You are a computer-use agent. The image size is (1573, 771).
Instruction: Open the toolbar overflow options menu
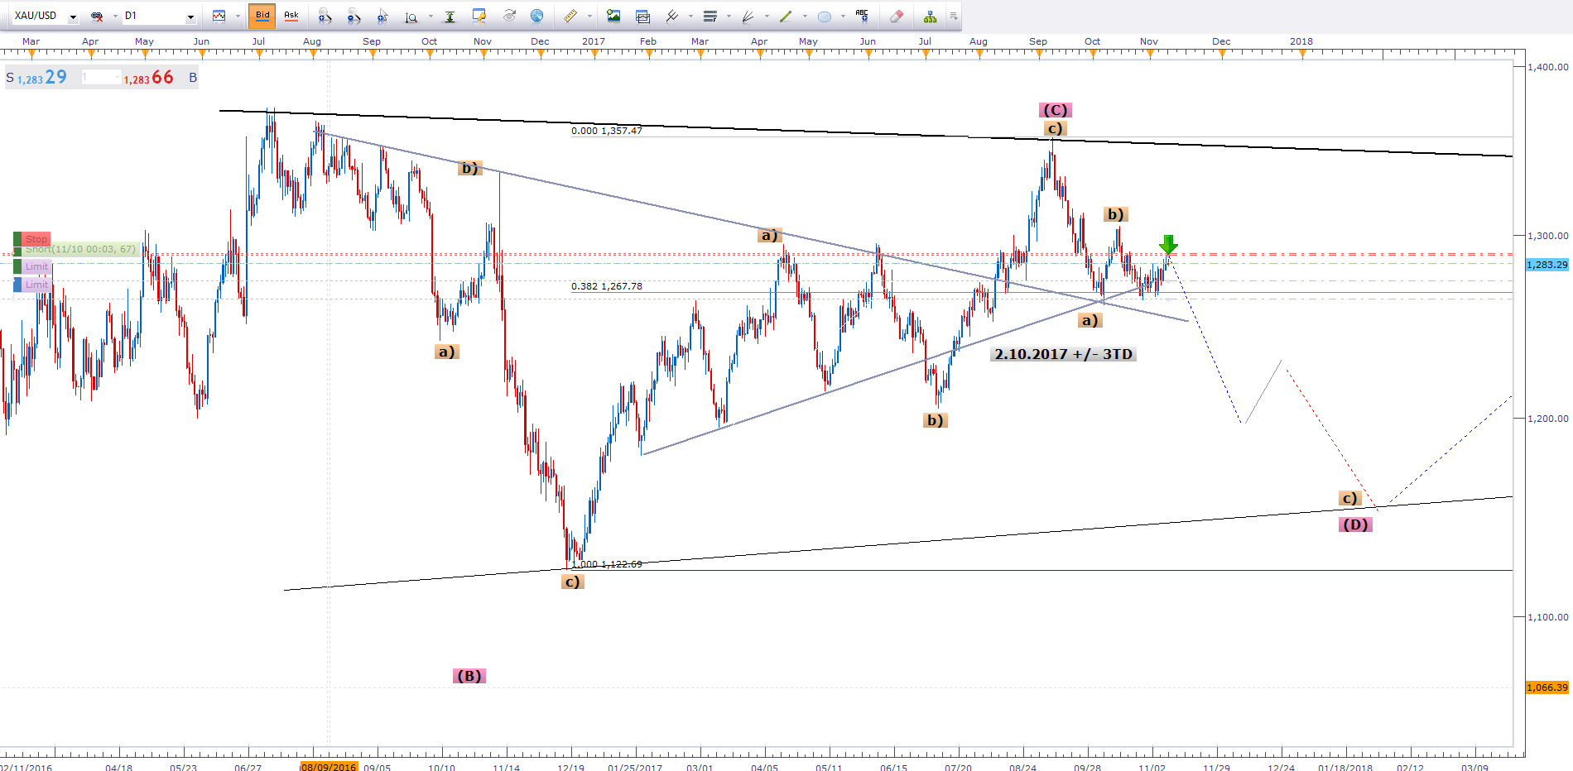point(953,16)
